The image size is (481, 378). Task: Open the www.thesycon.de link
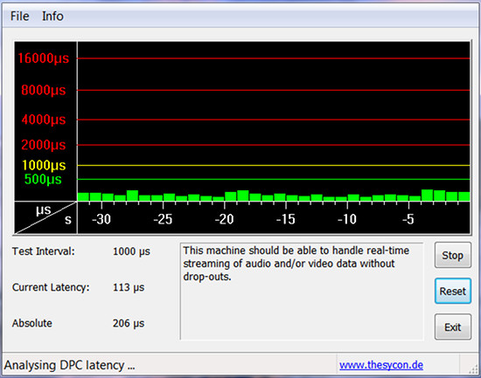381,365
